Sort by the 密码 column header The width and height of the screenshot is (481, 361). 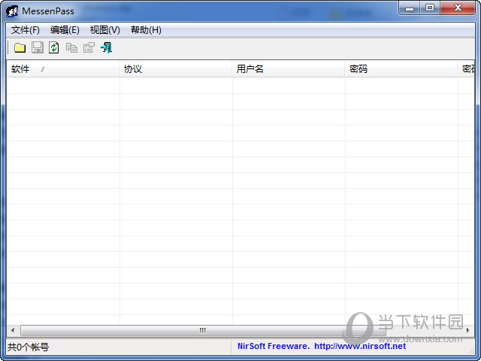tap(401, 68)
